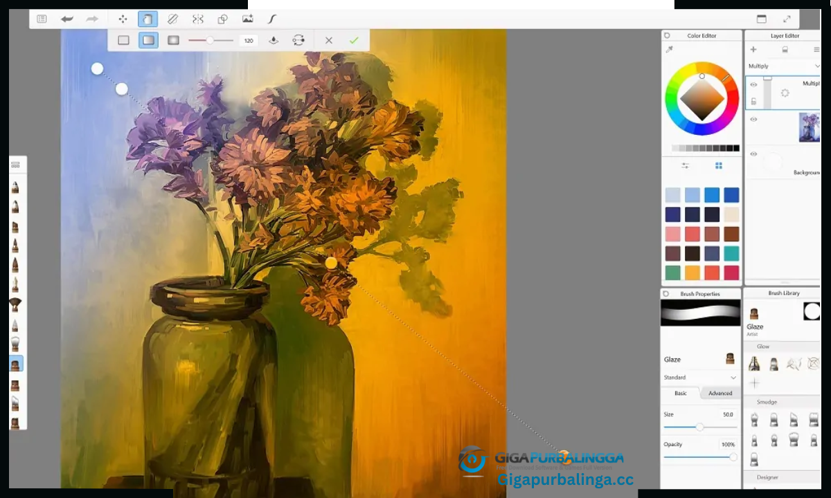Open brush palette menu at top
Viewport: 831px width, 498px height.
15,165
